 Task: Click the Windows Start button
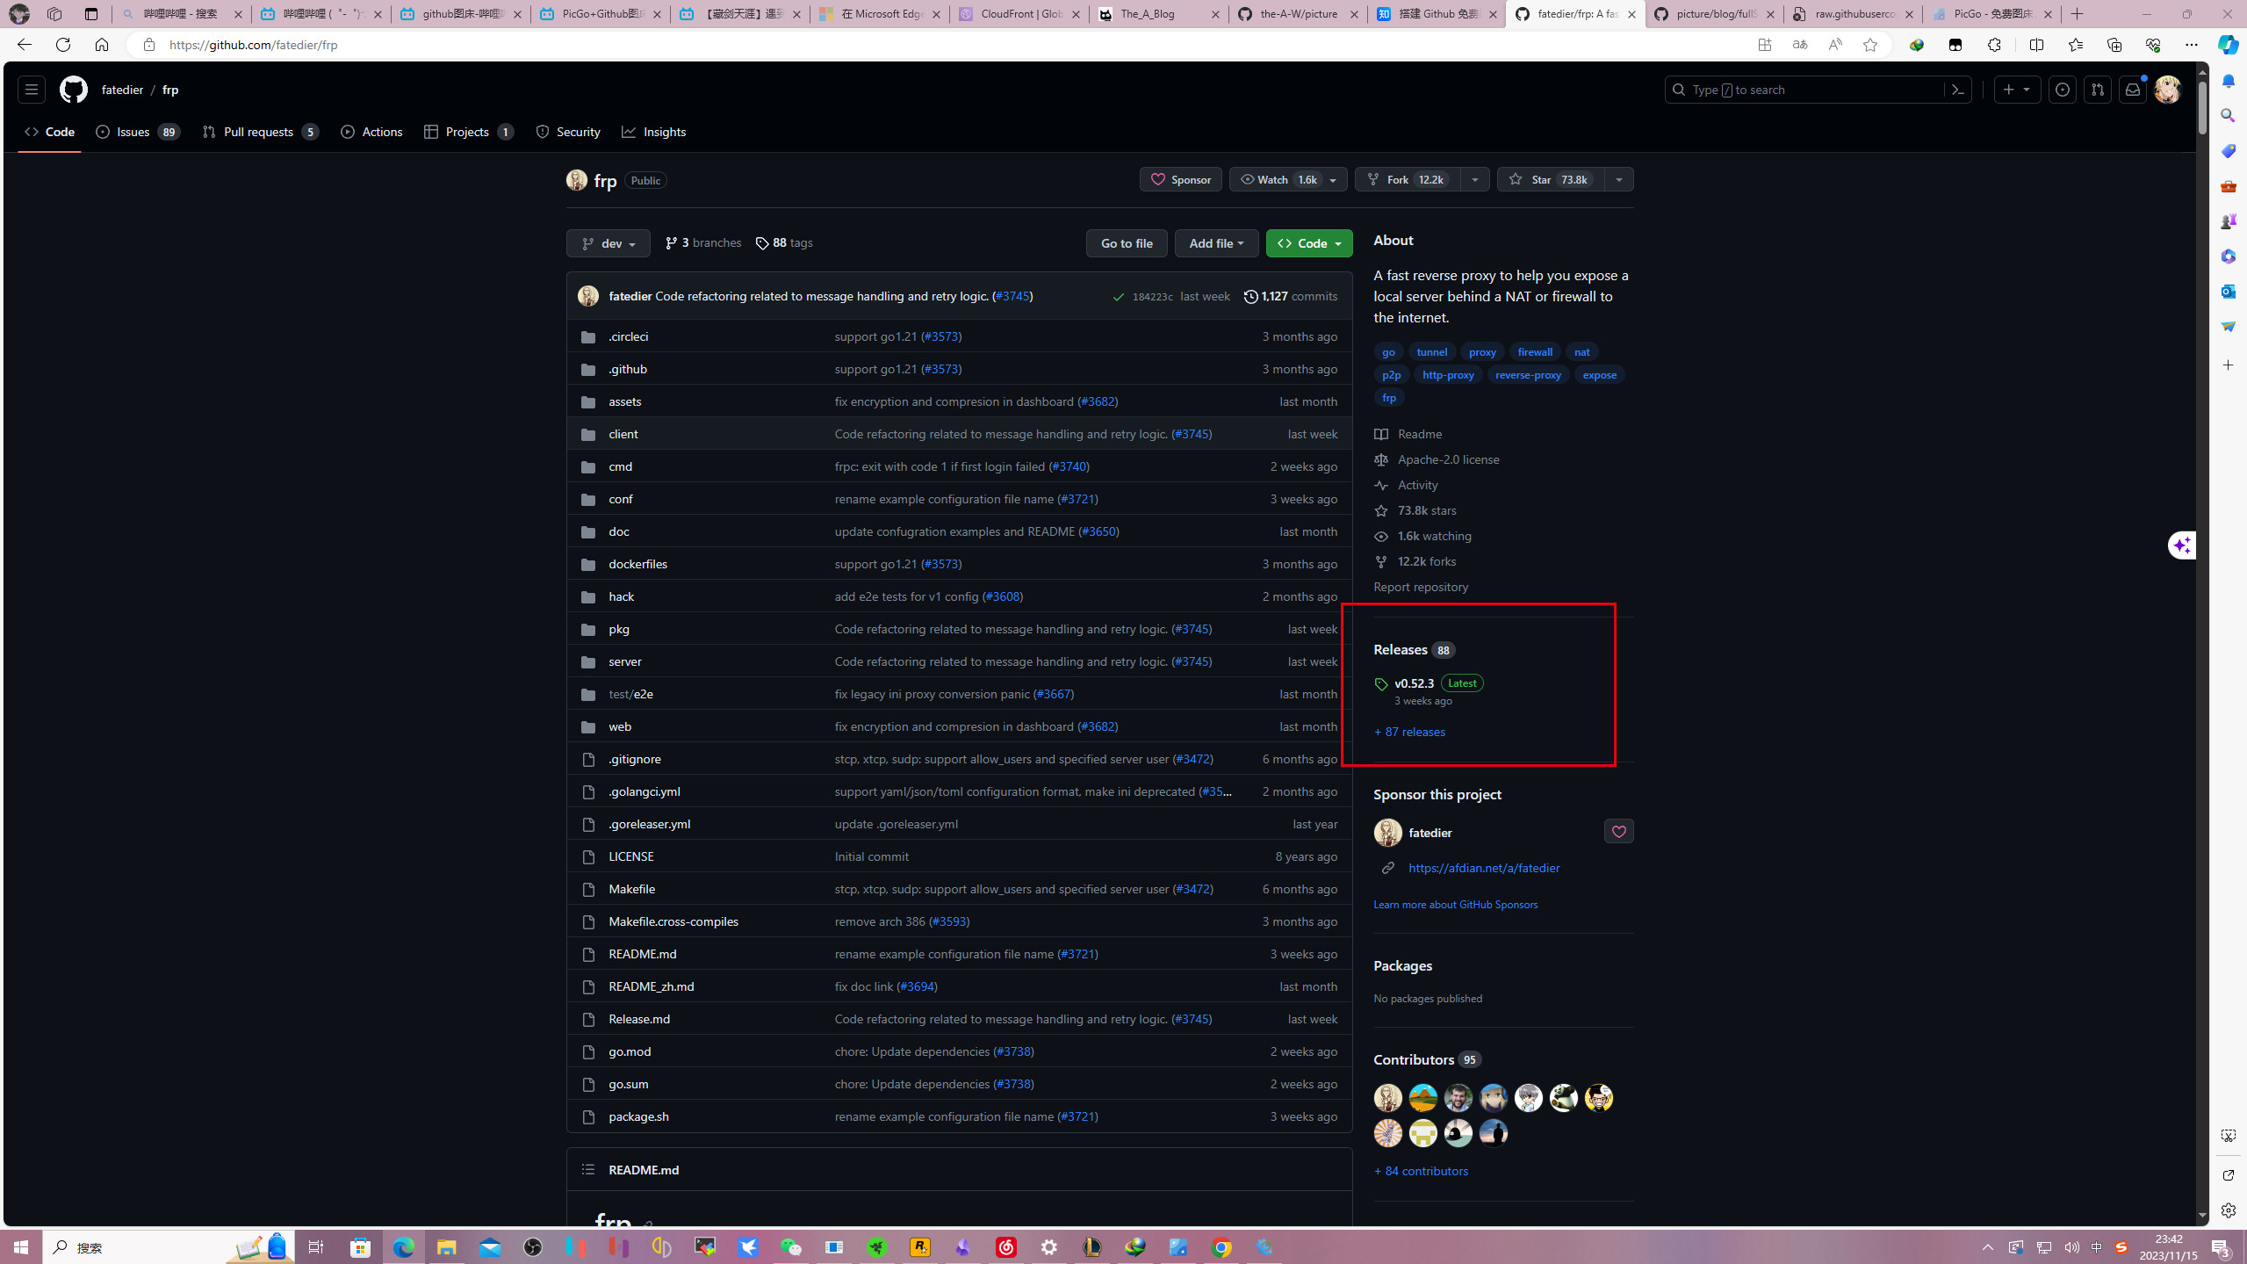(x=21, y=1247)
